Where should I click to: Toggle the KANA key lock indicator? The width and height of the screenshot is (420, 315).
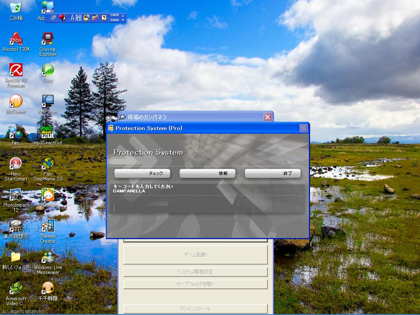click(x=114, y=20)
